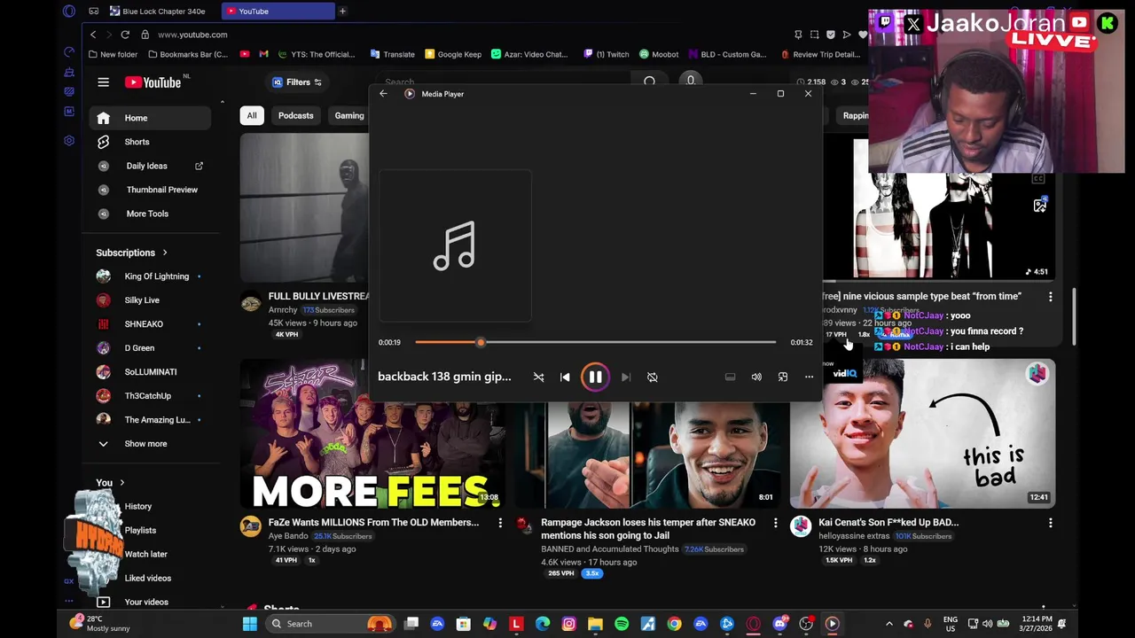Pause playback in Media Player
The width and height of the screenshot is (1135, 638).
[x=595, y=377]
